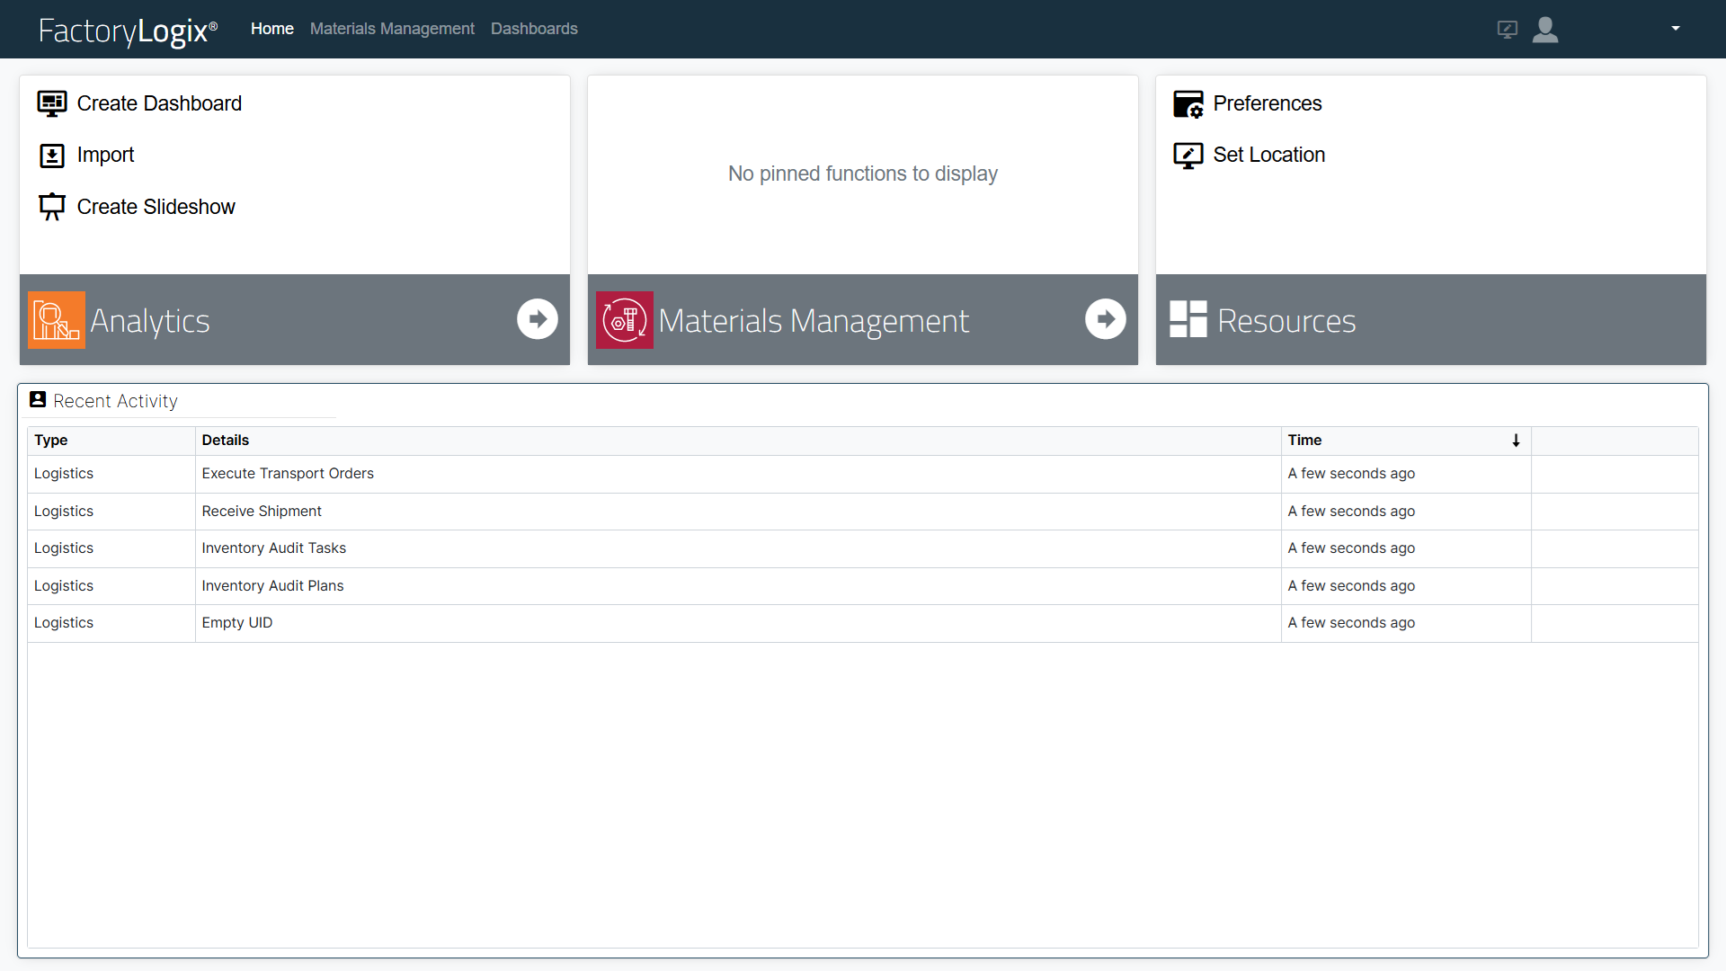This screenshot has height=971, width=1726.
Task: Toggle the Time column sort arrow
Action: [1516, 441]
